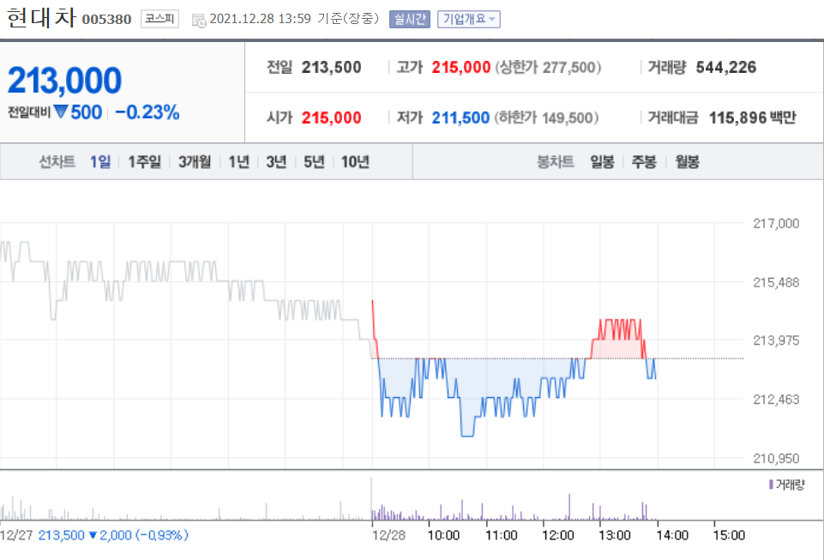Image resolution: width=824 pixels, height=560 pixels.
Task: Click the 고가 value 215,000
Action: tap(461, 67)
